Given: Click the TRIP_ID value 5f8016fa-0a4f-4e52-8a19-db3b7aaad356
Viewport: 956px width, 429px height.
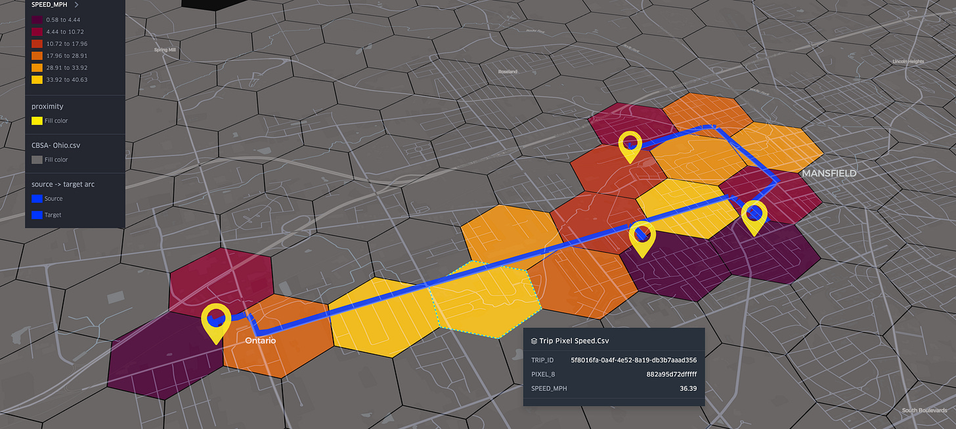Looking at the screenshot, I should [634, 360].
